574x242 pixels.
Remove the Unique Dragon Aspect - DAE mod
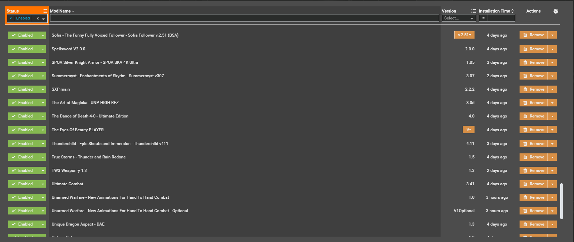pos(534,224)
